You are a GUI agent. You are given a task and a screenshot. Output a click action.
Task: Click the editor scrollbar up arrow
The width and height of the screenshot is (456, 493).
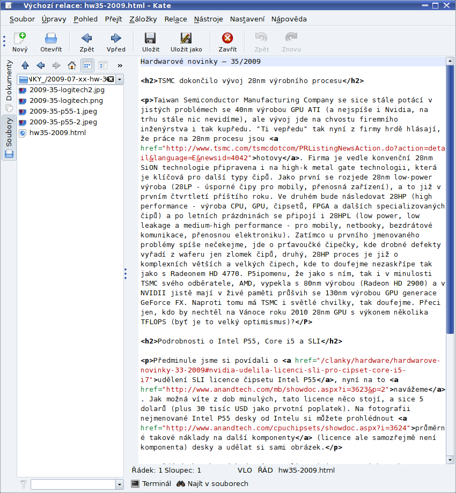coord(450,61)
